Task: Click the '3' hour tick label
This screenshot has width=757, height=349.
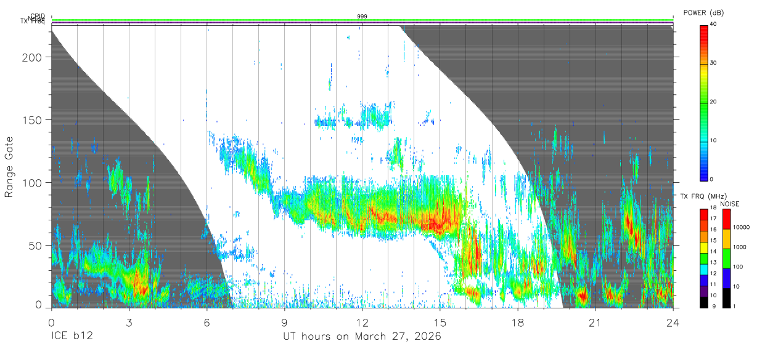Action: pyautogui.click(x=129, y=322)
